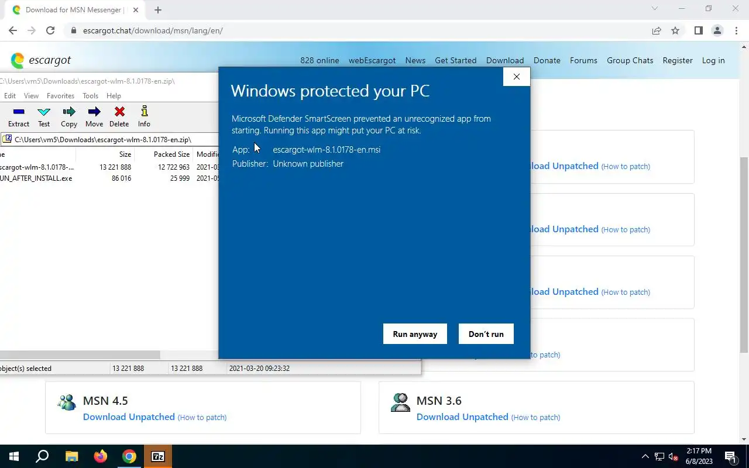Click taskbar clock showing 2:17 PM
The width and height of the screenshot is (749, 468).
pos(699,456)
